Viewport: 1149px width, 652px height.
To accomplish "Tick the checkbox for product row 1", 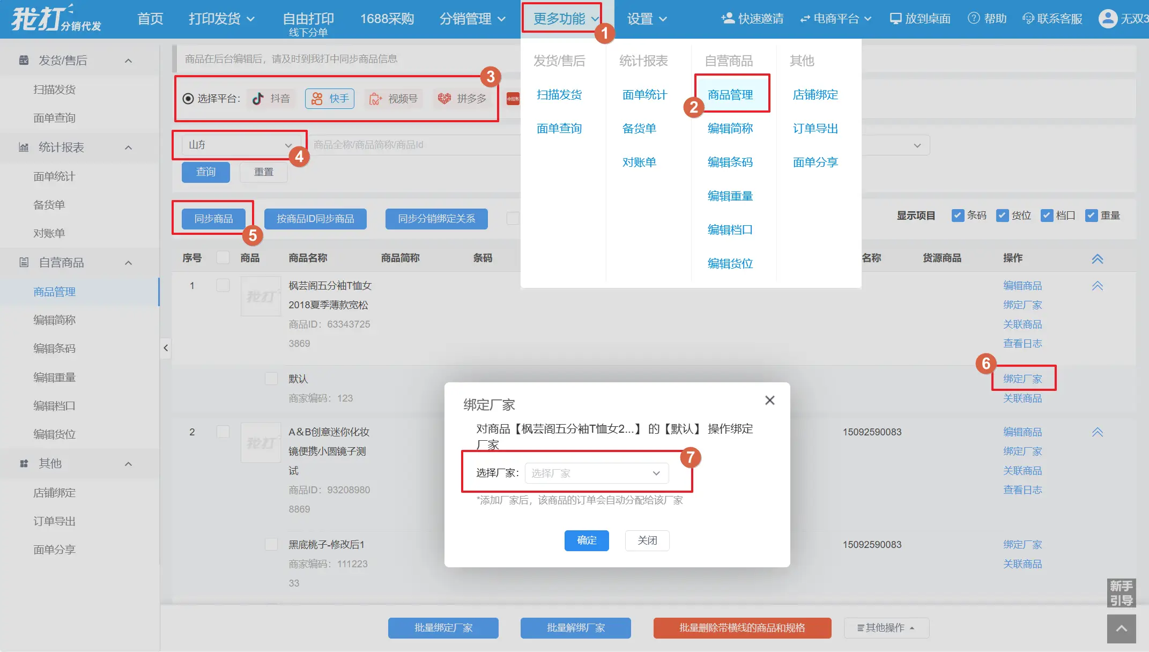I will (x=223, y=285).
